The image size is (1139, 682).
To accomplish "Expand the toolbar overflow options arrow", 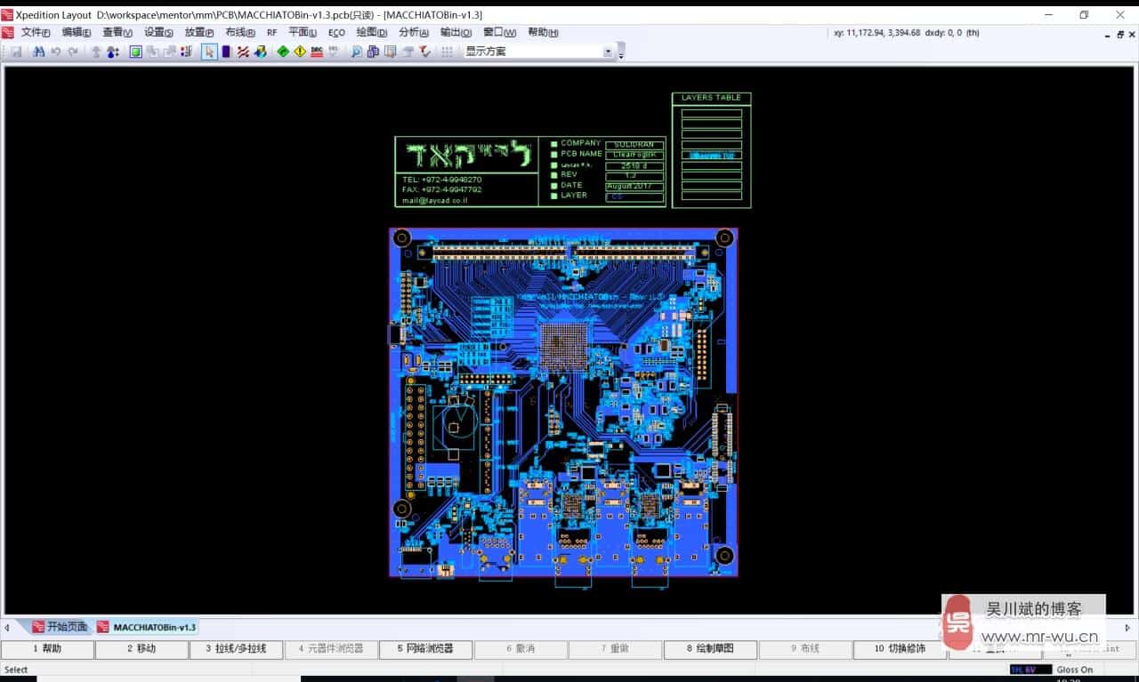I will tap(621, 53).
